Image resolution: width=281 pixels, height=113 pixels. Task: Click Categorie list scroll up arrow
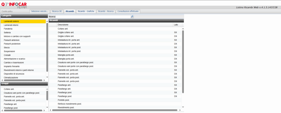click(47, 21)
